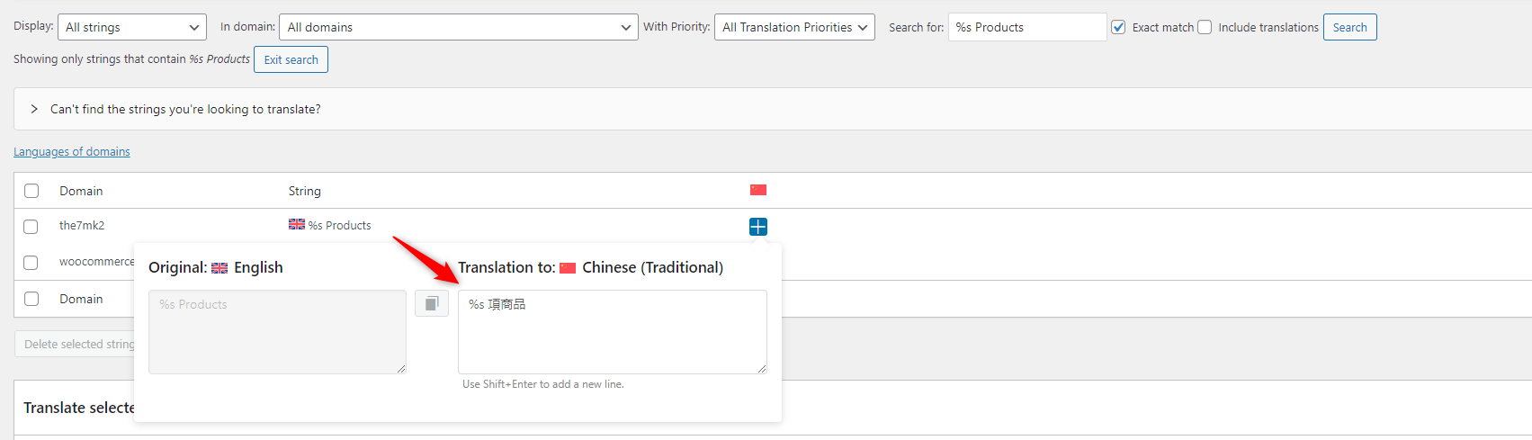
Task: Click the Search button
Action: pyautogui.click(x=1349, y=27)
